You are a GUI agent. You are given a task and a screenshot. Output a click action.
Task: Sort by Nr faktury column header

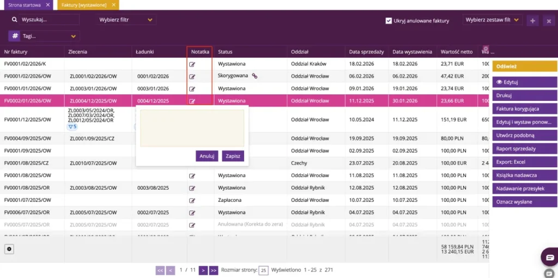[16, 52]
